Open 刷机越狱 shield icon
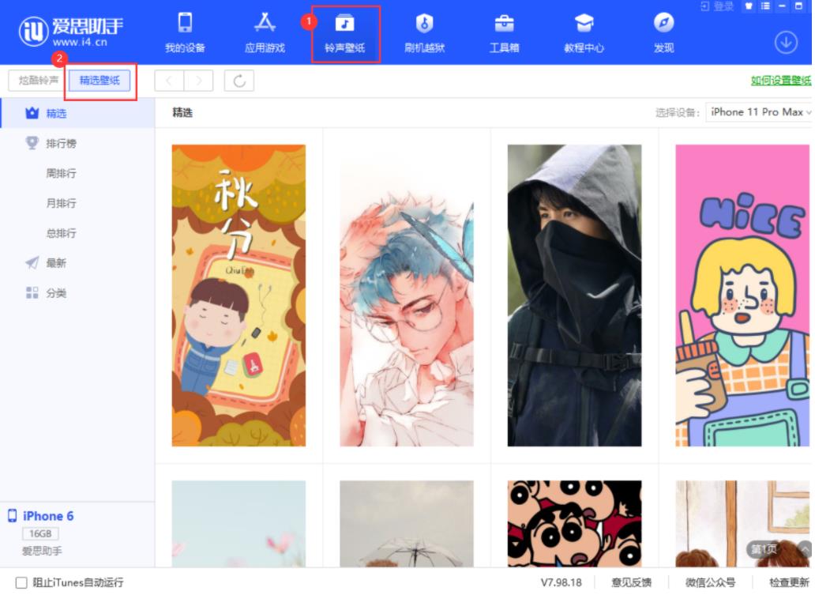Viewport: 815px width, 595px height. [424, 24]
